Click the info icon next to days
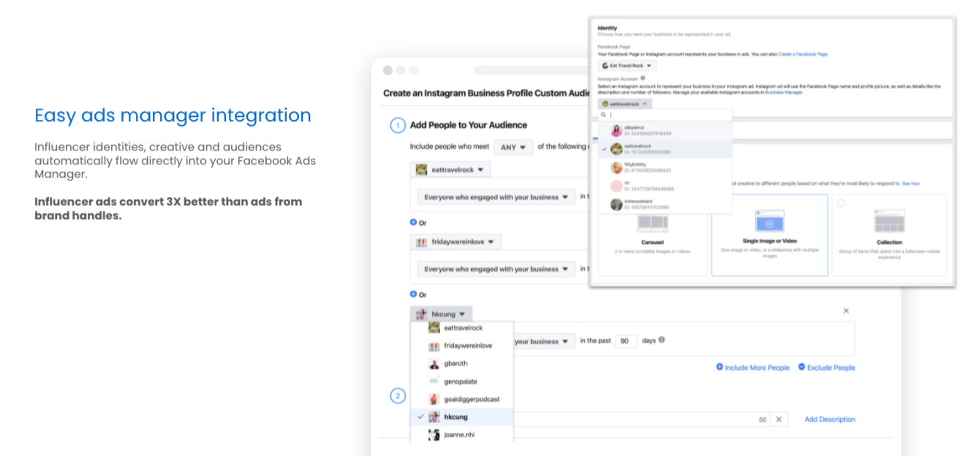The image size is (968, 456). [662, 340]
